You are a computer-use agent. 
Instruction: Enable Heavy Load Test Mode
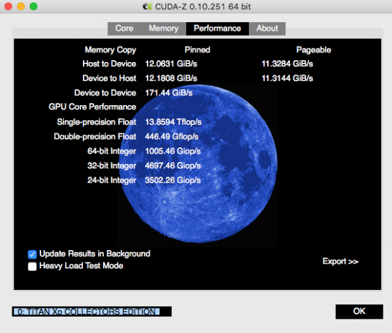[32, 266]
